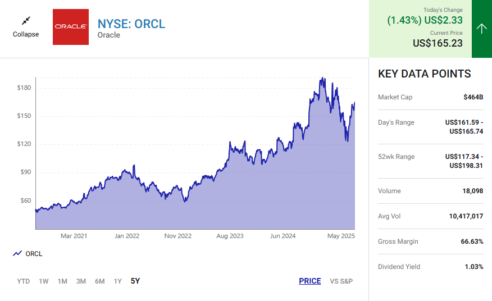Show the PRICE chart view
Image resolution: width=492 pixels, height=301 pixels.
[310, 281]
